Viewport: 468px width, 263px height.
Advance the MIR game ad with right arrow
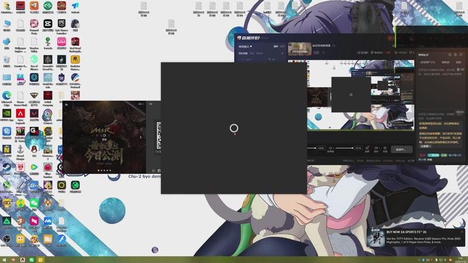[x=140, y=137]
